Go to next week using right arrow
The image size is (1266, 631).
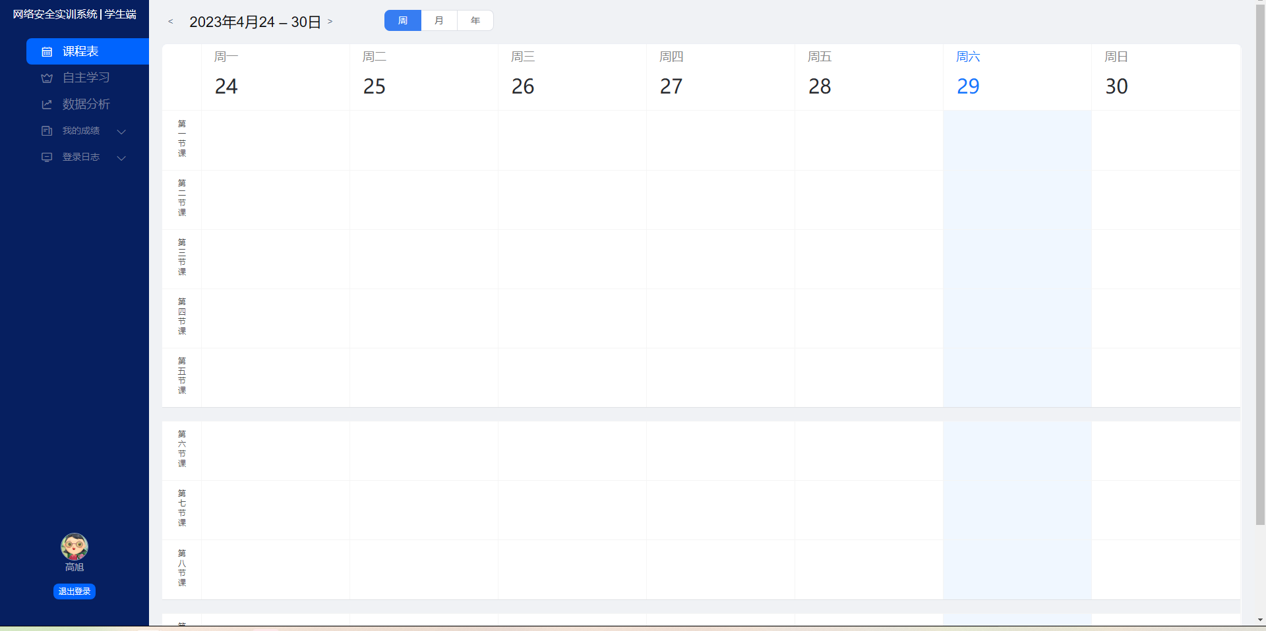(x=330, y=22)
